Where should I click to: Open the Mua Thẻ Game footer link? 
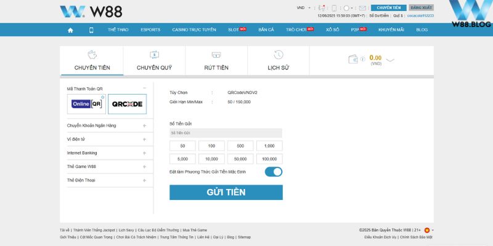tap(195, 230)
